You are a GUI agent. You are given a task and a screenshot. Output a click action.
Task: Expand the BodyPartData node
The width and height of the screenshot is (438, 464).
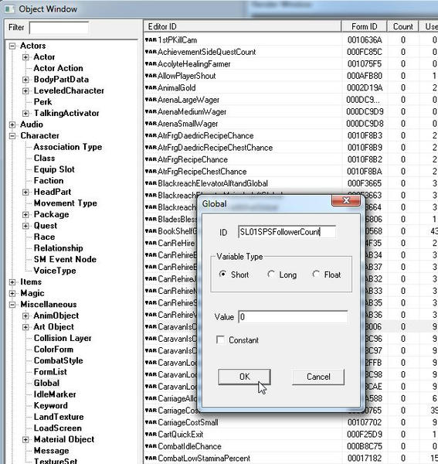(x=25, y=80)
